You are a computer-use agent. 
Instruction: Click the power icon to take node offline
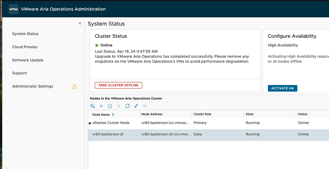pos(110,106)
